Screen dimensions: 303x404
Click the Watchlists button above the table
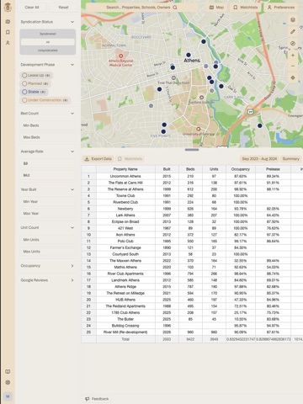[130, 159]
